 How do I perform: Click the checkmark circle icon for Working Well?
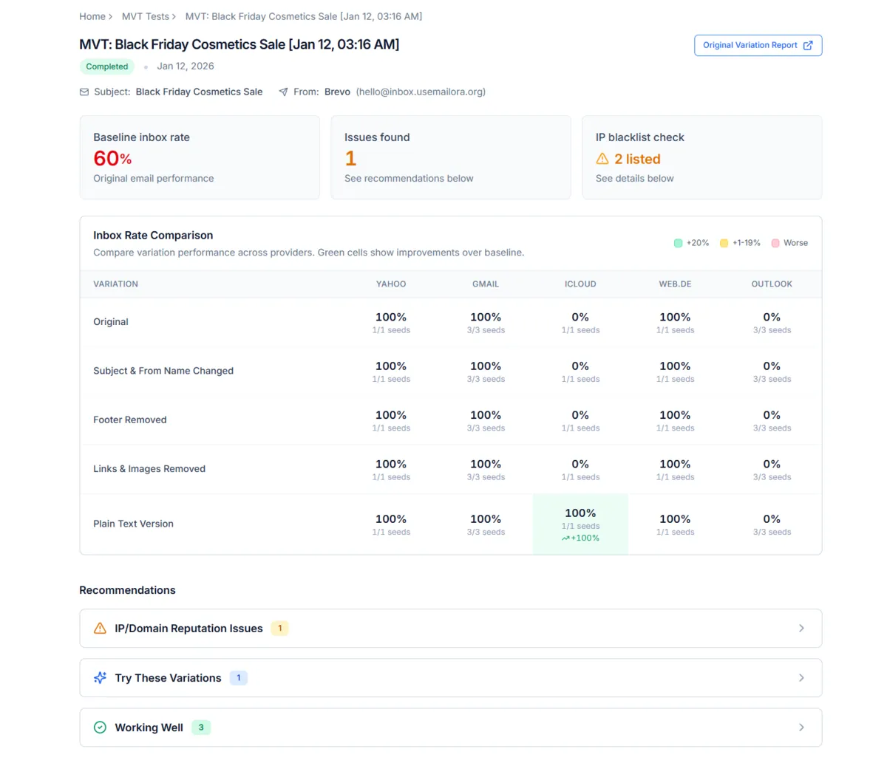click(x=100, y=728)
